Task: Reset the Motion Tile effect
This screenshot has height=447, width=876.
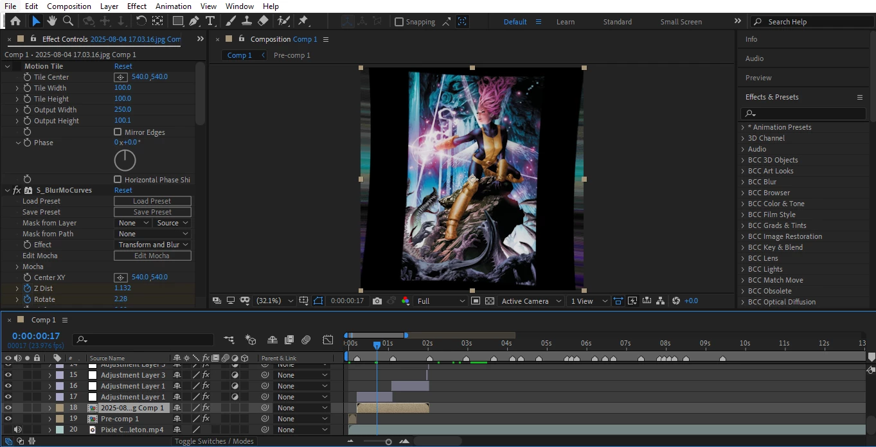Action: click(123, 66)
